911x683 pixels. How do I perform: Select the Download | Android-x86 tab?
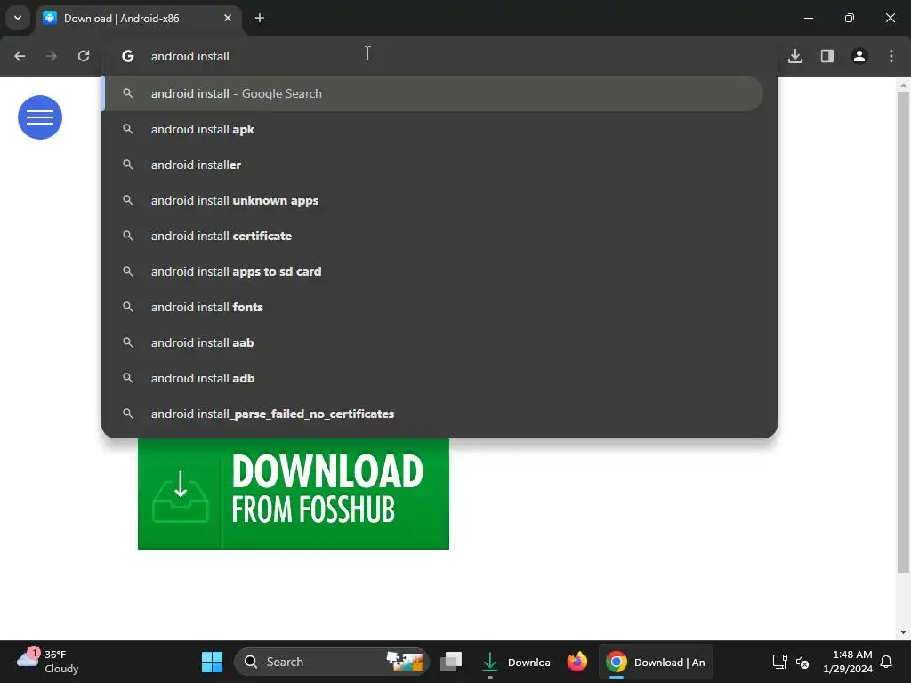tap(139, 19)
